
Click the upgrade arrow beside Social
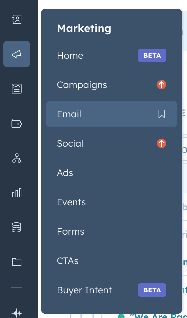[x=162, y=143]
